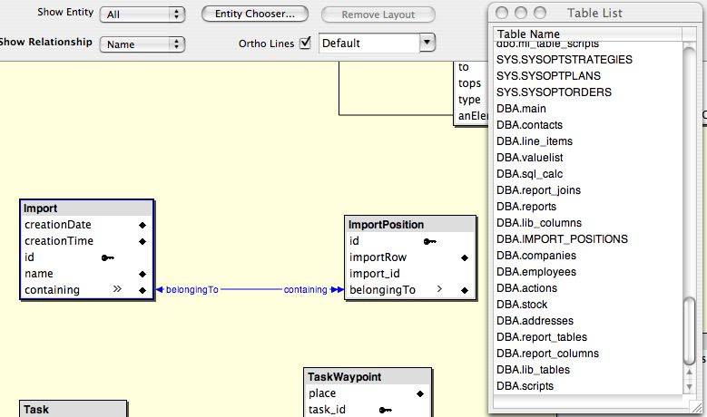Click the diamond icon beside TaskWaypoint place
The height and width of the screenshot is (417, 707).
point(420,393)
